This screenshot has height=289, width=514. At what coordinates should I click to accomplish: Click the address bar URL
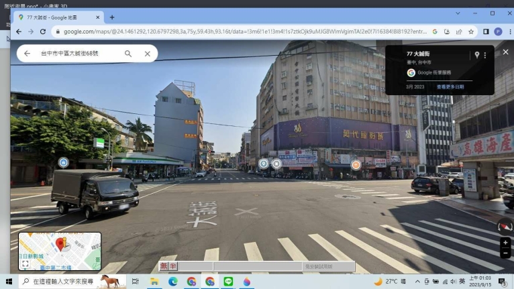245,32
